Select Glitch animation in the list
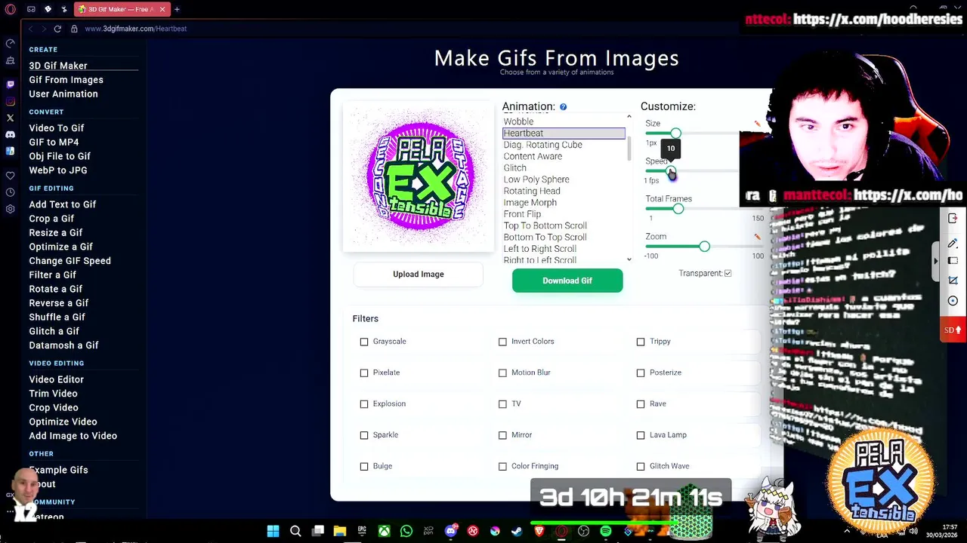Image resolution: width=967 pixels, height=543 pixels. click(x=515, y=168)
